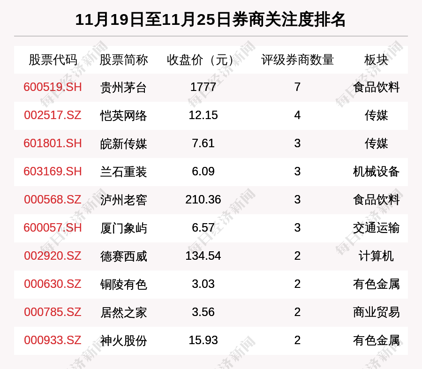Click the stock name 泸州老窖
This screenshot has width=422, height=369.
pos(123,200)
